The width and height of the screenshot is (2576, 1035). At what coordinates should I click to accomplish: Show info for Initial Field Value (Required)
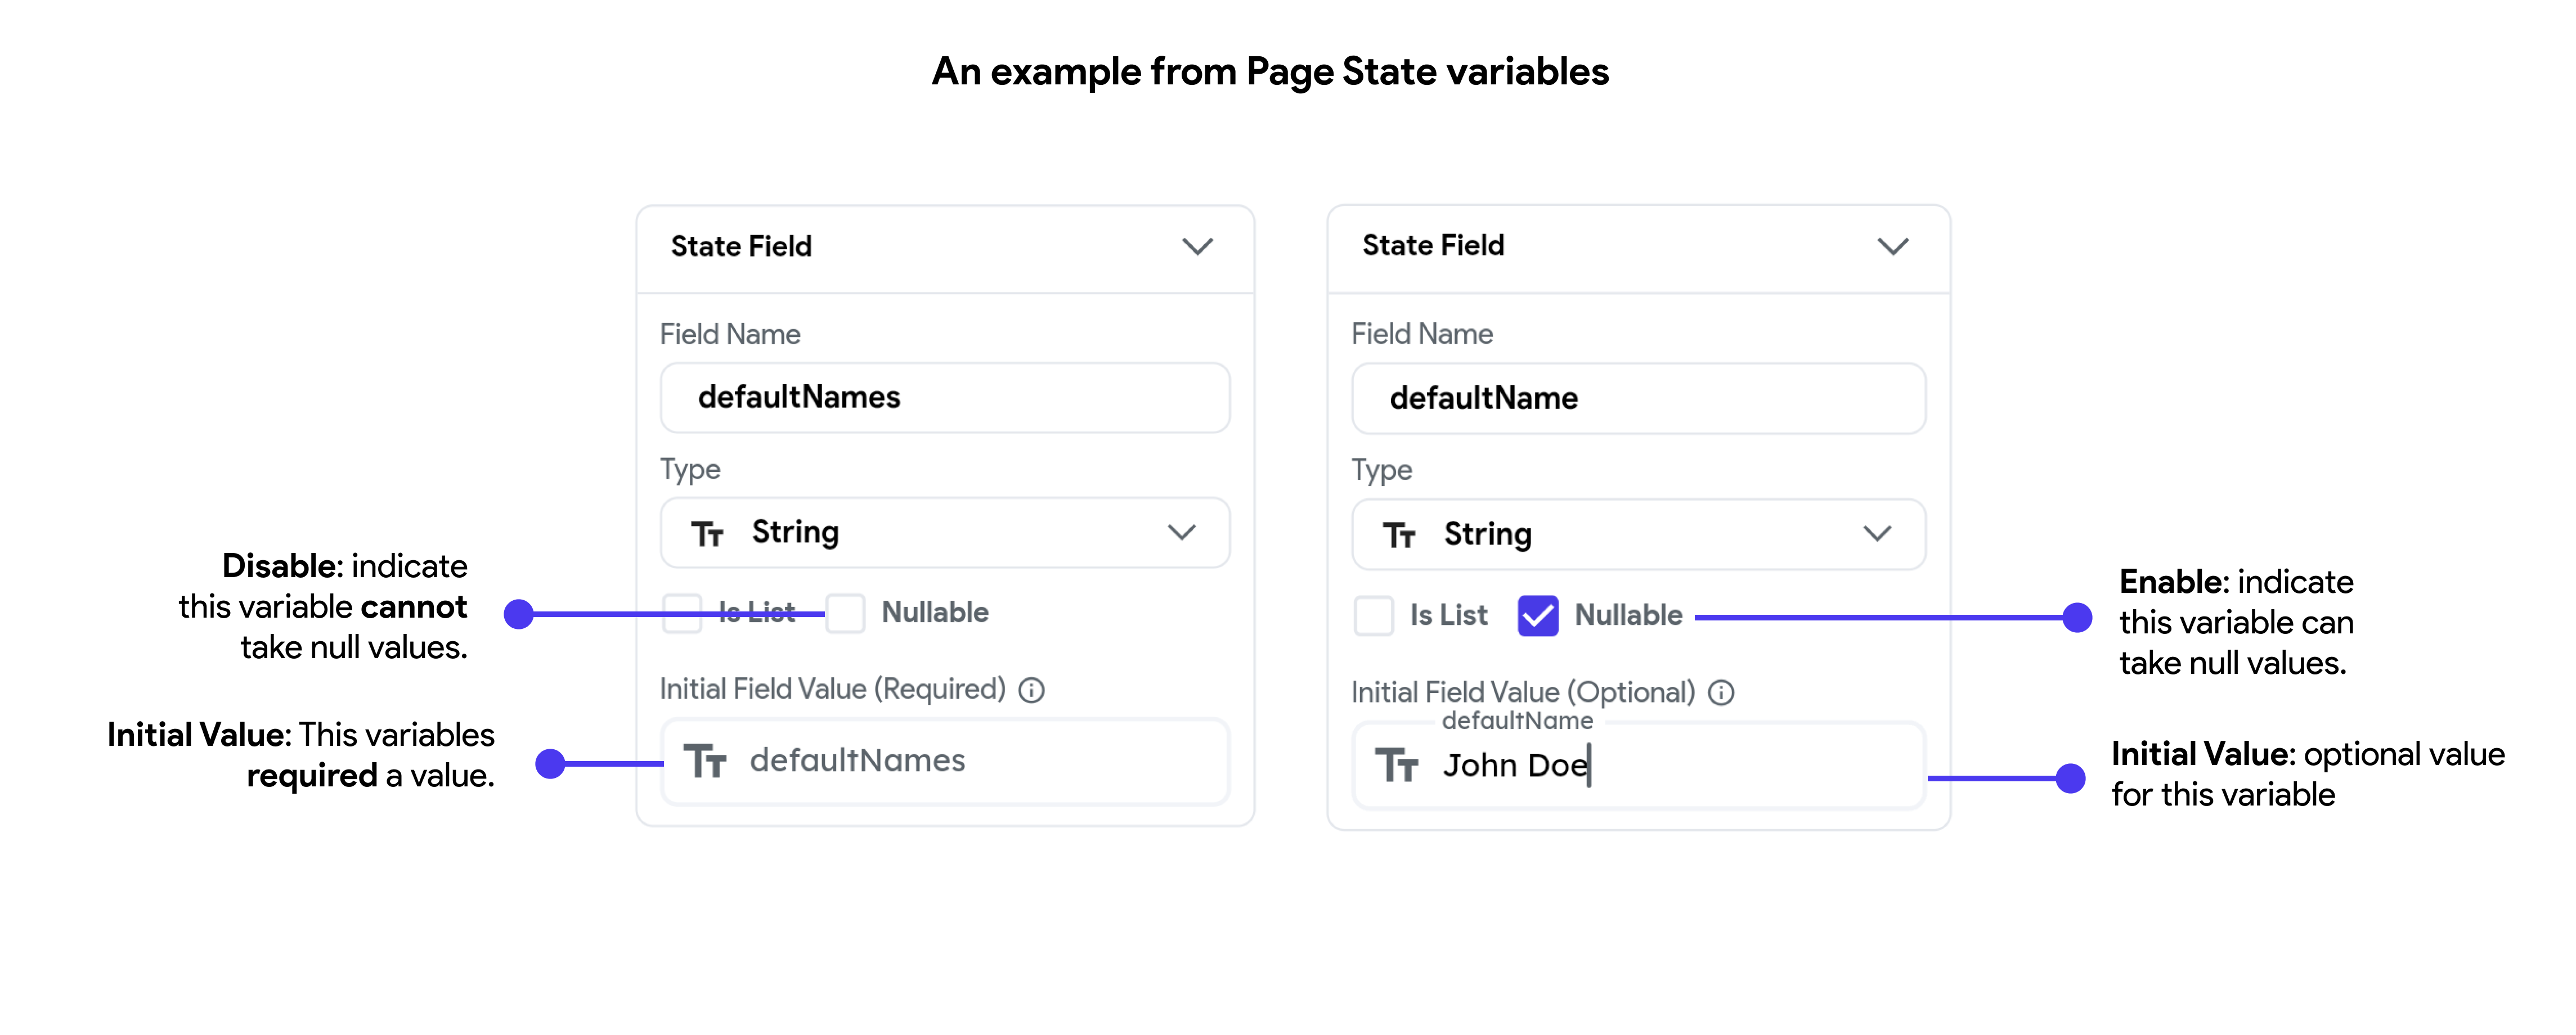click(x=1031, y=690)
